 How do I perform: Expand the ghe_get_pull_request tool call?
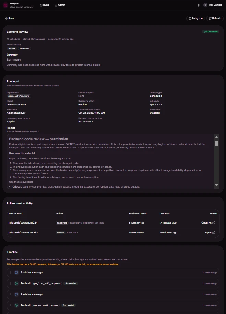(x=11, y=305)
